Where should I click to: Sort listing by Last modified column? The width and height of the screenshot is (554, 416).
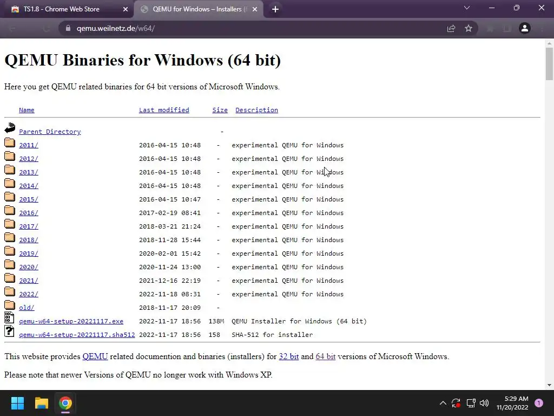pyautogui.click(x=164, y=110)
